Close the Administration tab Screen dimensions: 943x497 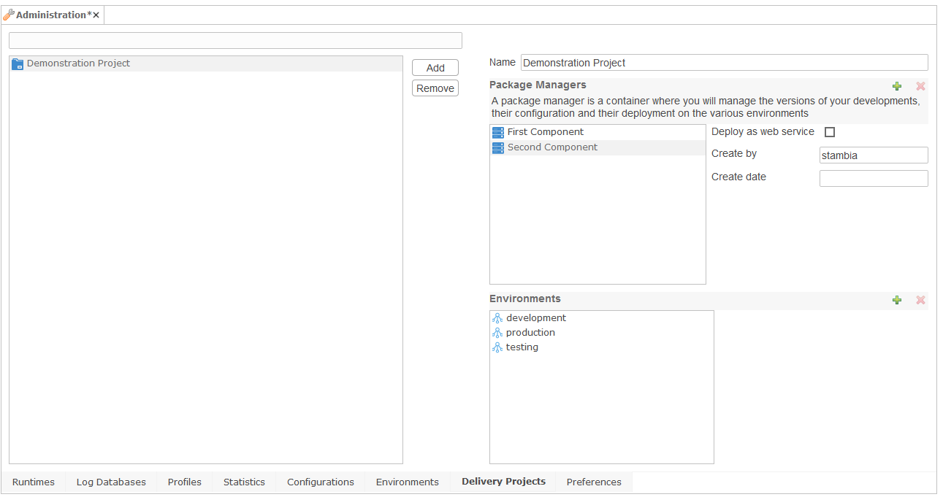tap(96, 15)
